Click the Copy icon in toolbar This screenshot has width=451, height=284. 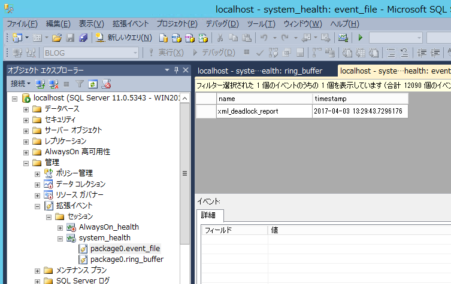pyautogui.click(x=233, y=38)
